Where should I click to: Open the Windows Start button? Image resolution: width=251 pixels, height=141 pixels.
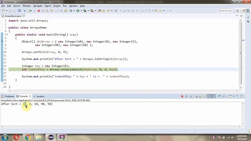[x=5, y=137]
